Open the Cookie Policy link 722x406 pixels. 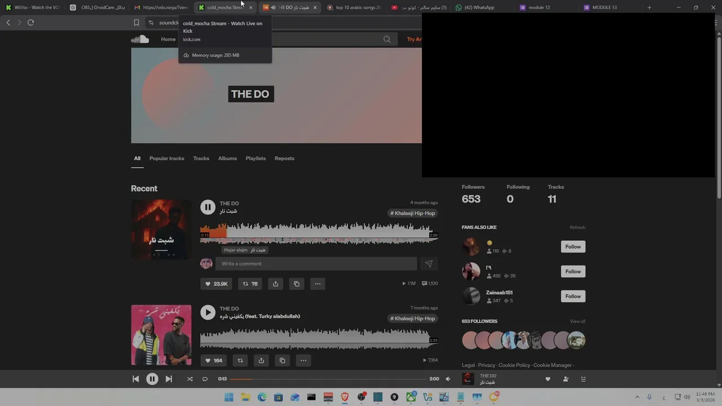point(514,365)
